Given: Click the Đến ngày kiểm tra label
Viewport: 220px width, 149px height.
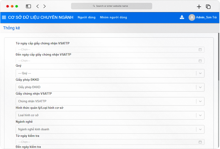Looking at the screenshot, I should pos(28,147).
